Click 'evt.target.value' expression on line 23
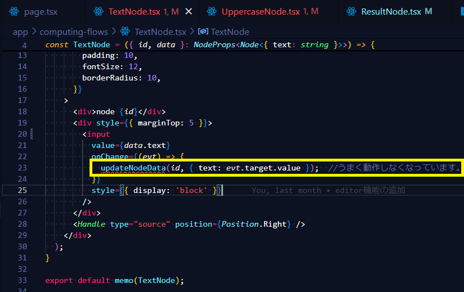This screenshot has height=292, width=464. pyautogui.click(x=264, y=168)
